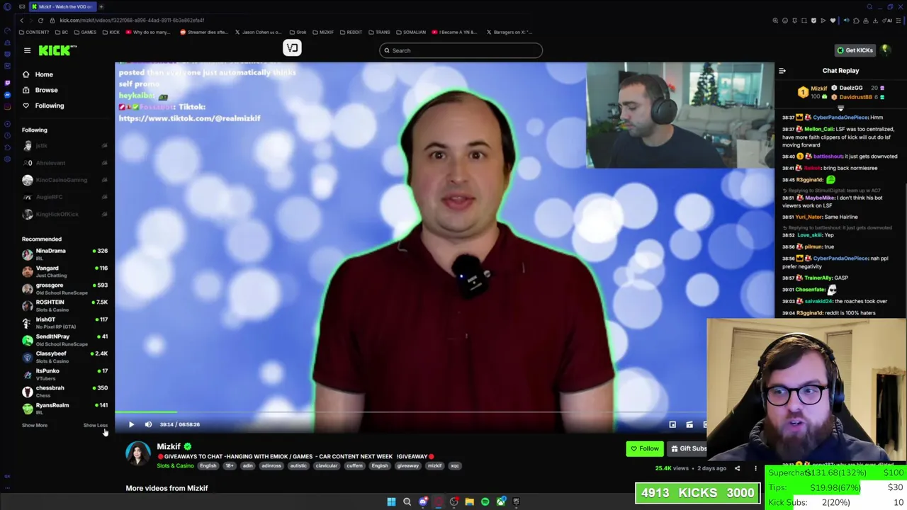Click the Gift Subs button
This screenshot has width=907, height=510.
pos(687,448)
